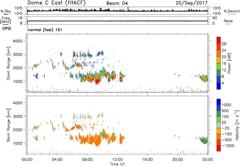Click the '04:00' time tick label
The image size is (240, 166).
57,160
